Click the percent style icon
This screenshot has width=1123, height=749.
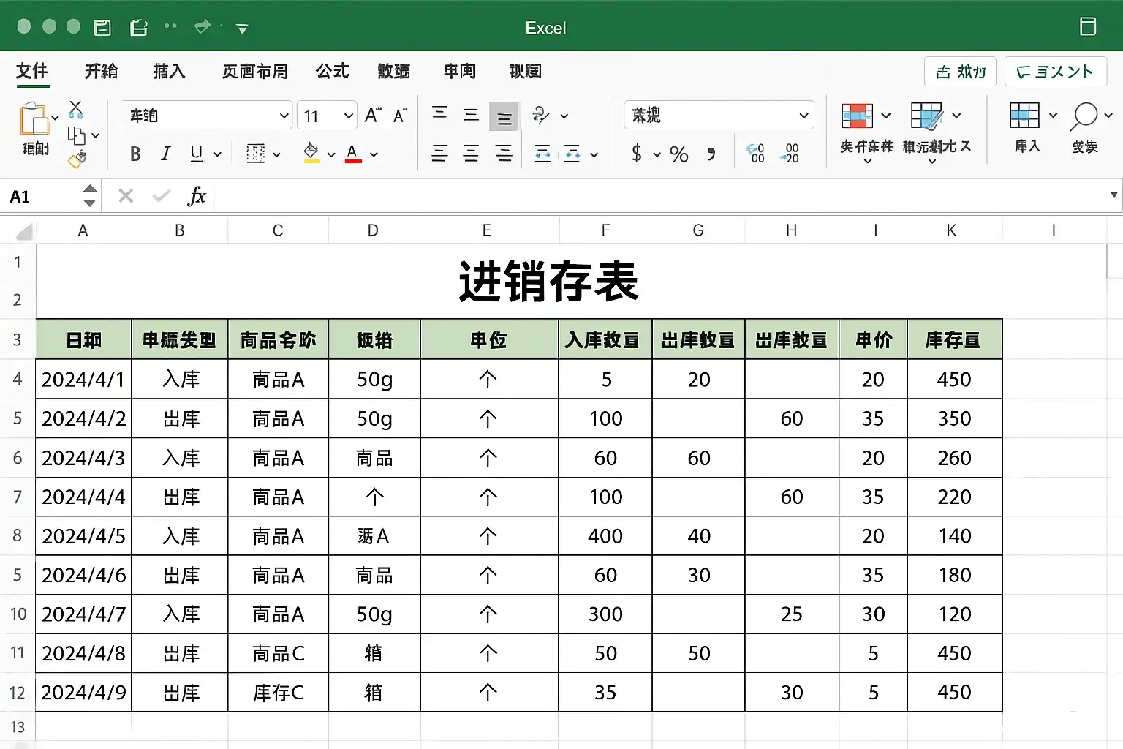click(x=679, y=154)
